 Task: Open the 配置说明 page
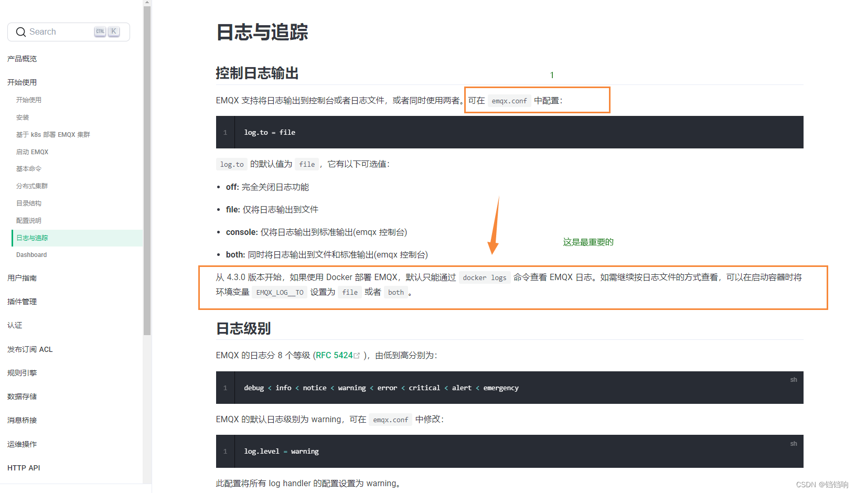29,221
